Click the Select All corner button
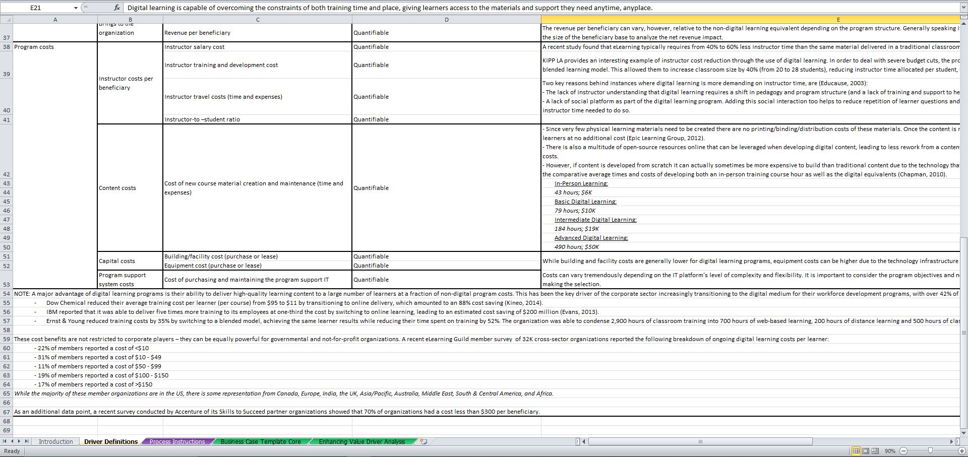 6,20
